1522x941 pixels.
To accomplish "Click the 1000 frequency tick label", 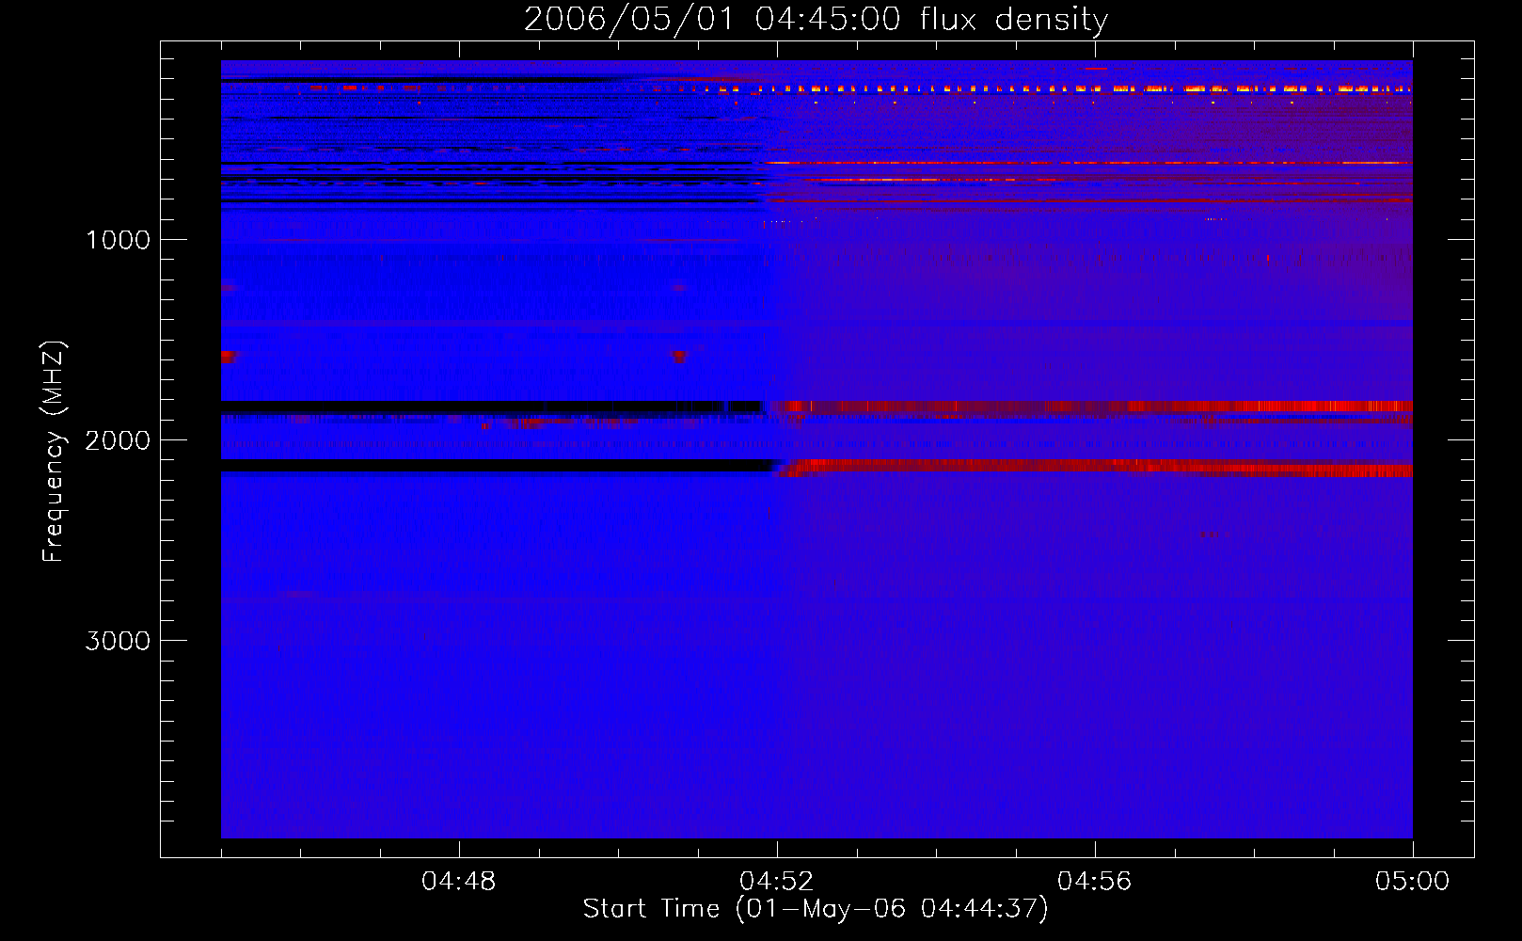I will (x=118, y=240).
